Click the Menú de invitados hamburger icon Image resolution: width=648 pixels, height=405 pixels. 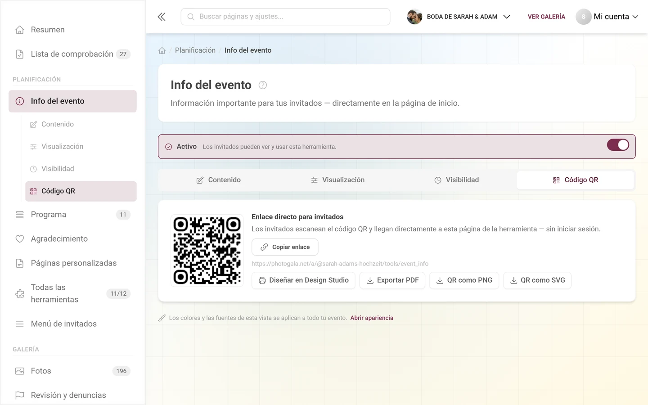[20, 324]
